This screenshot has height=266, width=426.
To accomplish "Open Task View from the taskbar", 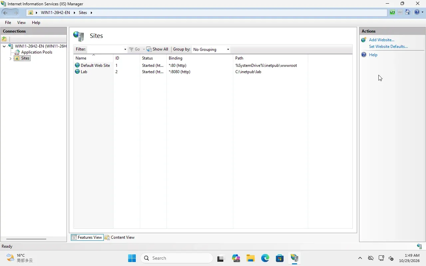I will (221, 258).
